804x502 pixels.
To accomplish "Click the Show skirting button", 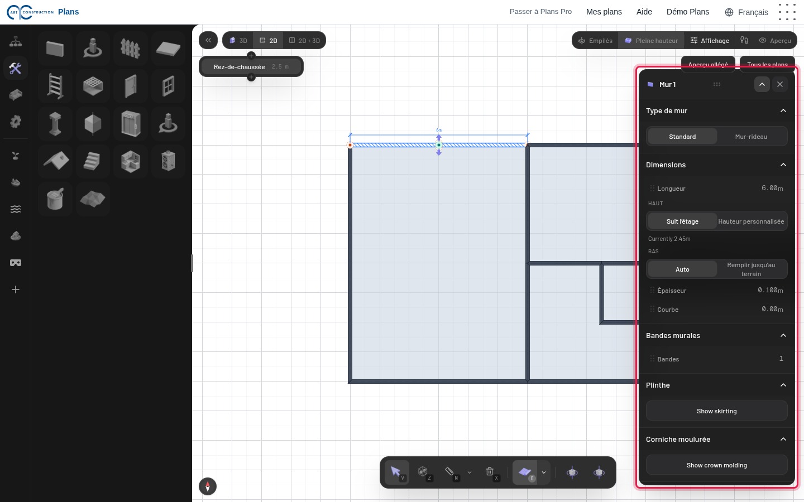I will (x=717, y=411).
